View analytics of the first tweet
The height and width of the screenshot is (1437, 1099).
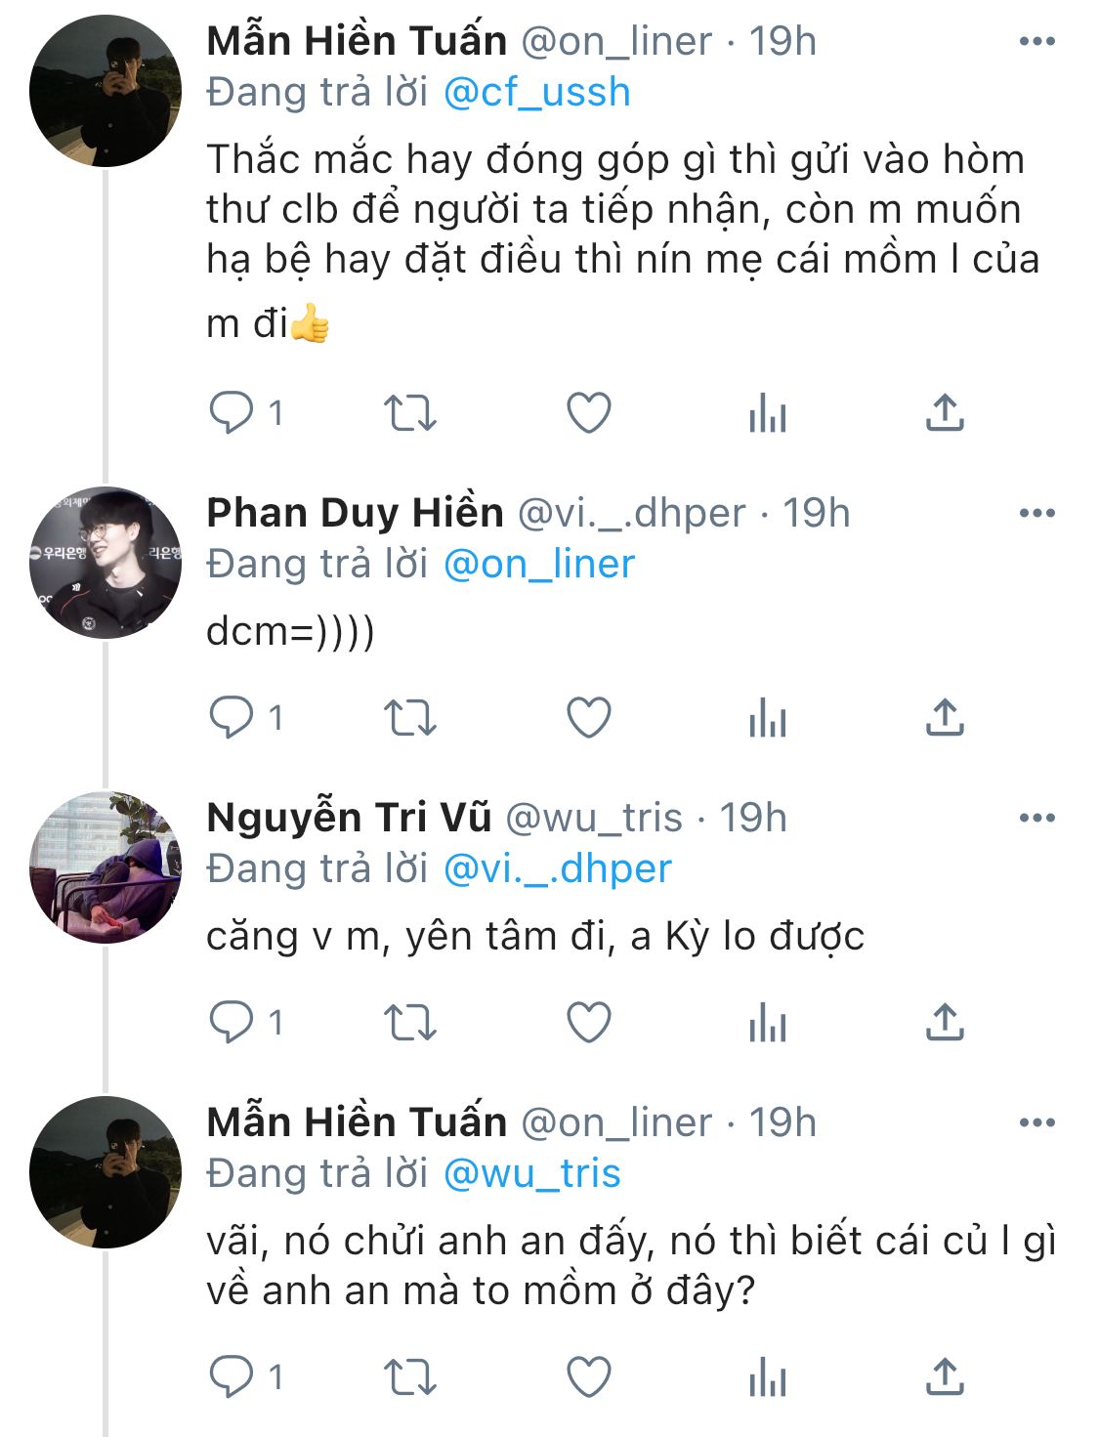click(x=768, y=414)
